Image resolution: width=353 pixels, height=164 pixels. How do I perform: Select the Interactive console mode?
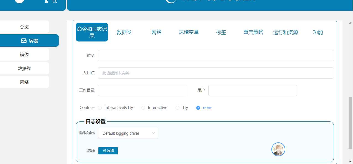[143, 108]
